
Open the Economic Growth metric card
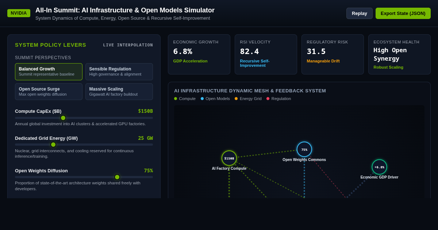coord(199,54)
